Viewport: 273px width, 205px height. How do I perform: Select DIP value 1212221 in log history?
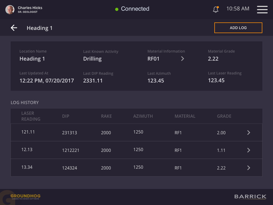click(x=71, y=150)
